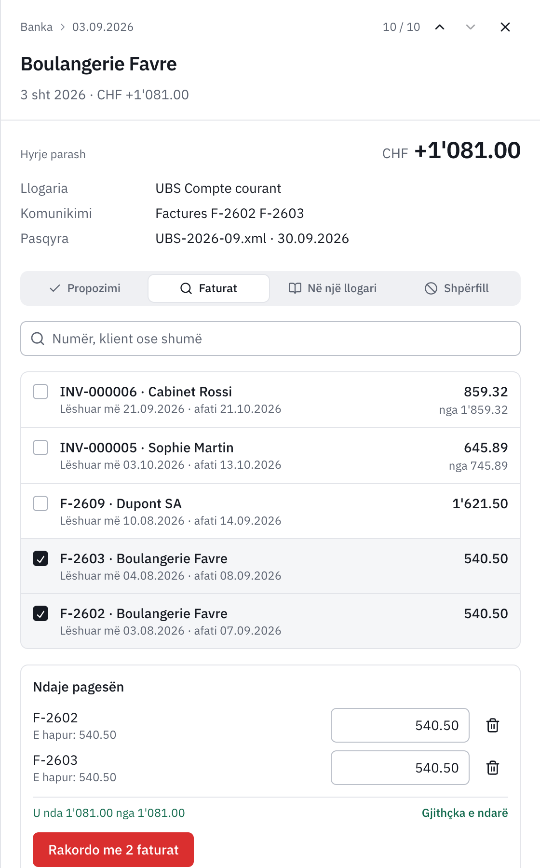Check the F-2609 Dupont SA invoice
540x868 pixels.
pos(40,503)
